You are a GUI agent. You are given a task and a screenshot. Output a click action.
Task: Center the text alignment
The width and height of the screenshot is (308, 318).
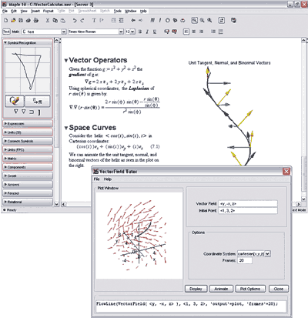click(x=194, y=32)
